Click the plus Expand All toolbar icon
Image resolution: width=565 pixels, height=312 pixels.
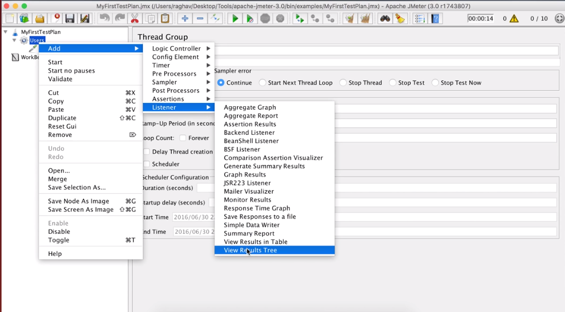click(185, 18)
